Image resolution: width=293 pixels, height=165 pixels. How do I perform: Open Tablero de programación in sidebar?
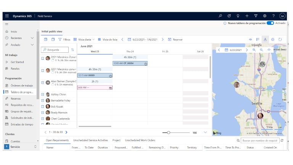(20, 92)
